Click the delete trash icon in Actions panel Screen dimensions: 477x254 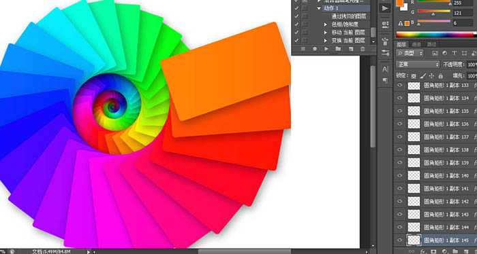click(363, 49)
